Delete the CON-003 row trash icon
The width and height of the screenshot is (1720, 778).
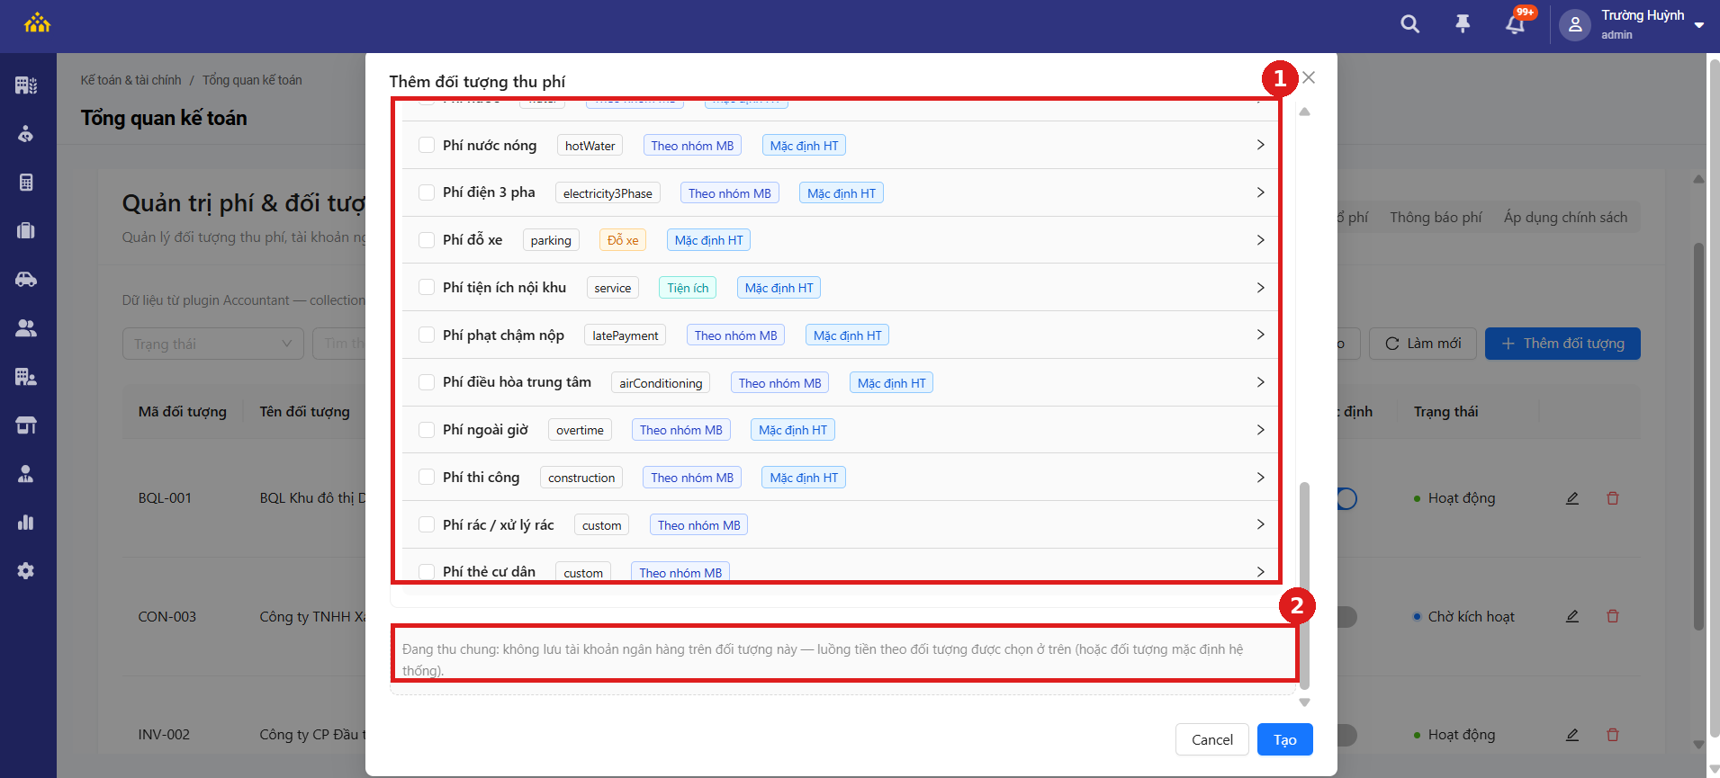coord(1612,616)
